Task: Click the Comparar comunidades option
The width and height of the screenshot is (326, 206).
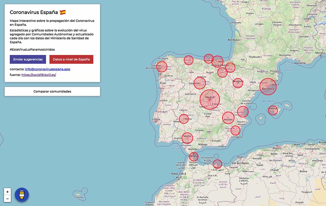Action: [x=52, y=91]
